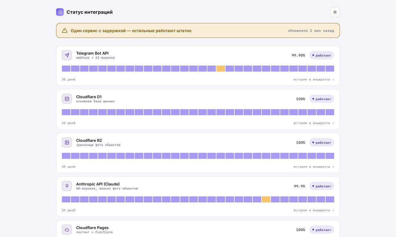
Task: Open история и инциденты for Anthropic API
Action: [x=314, y=210]
